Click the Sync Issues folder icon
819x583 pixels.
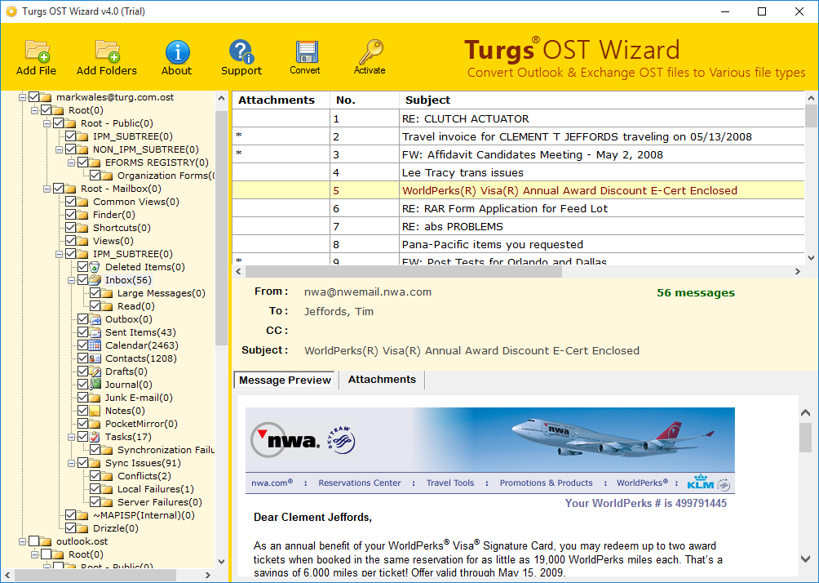(x=95, y=463)
